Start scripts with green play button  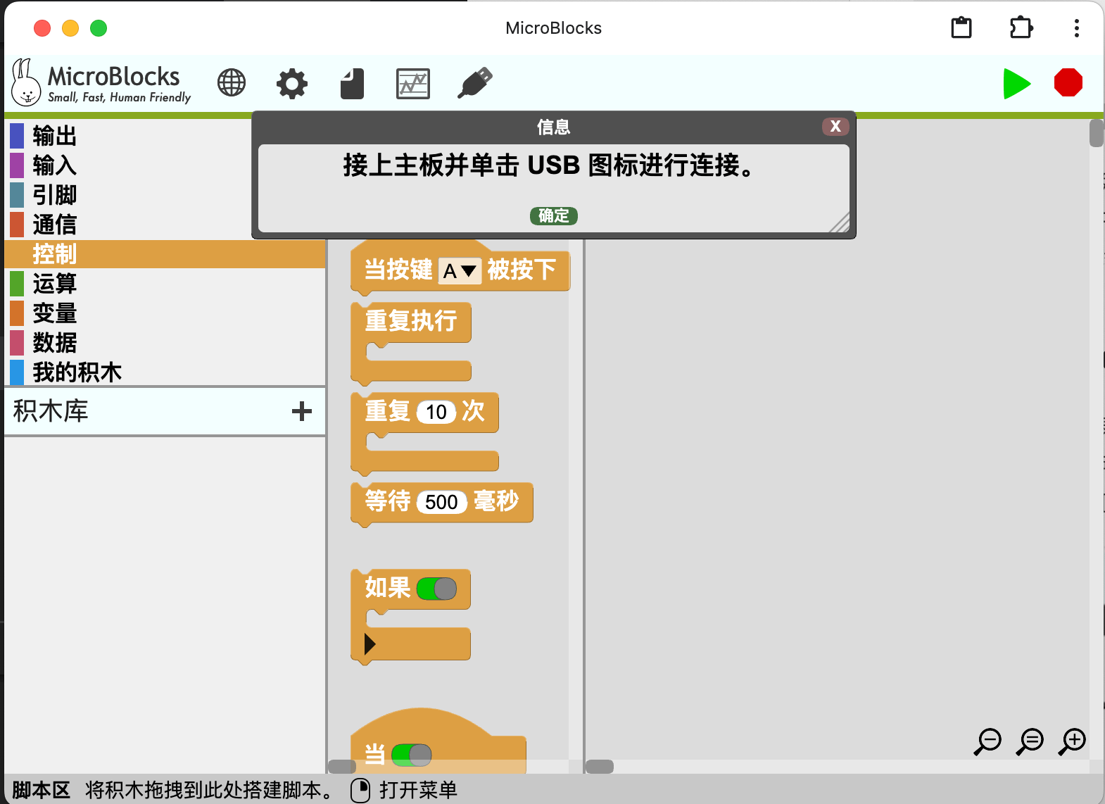(x=1016, y=84)
